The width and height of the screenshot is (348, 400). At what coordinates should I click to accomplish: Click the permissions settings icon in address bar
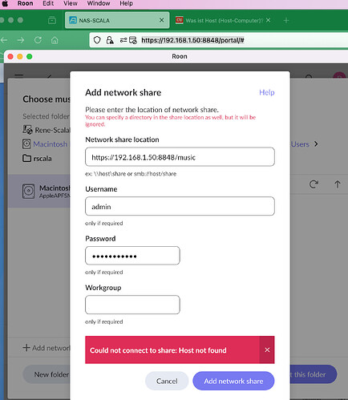click(x=123, y=40)
